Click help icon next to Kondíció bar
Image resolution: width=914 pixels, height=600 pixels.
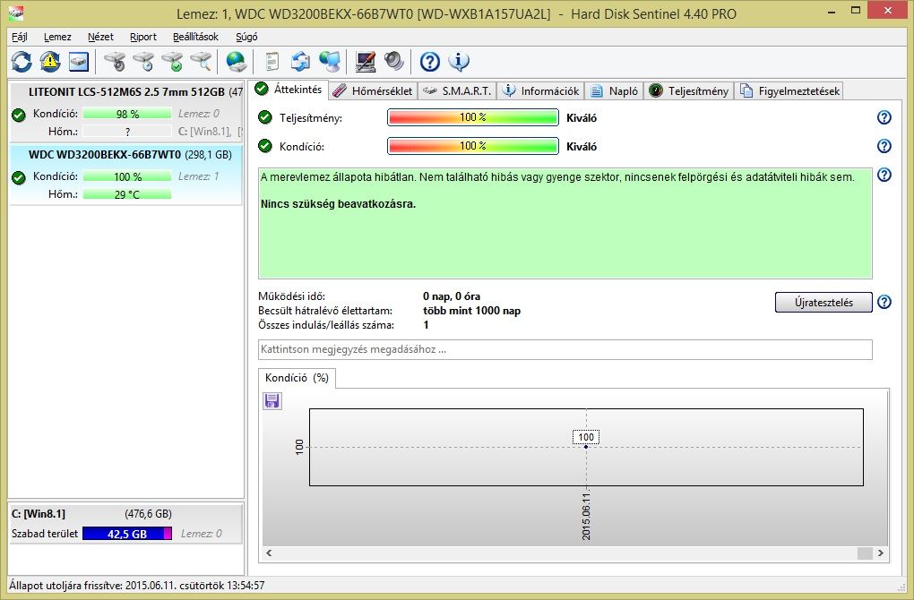(x=884, y=146)
